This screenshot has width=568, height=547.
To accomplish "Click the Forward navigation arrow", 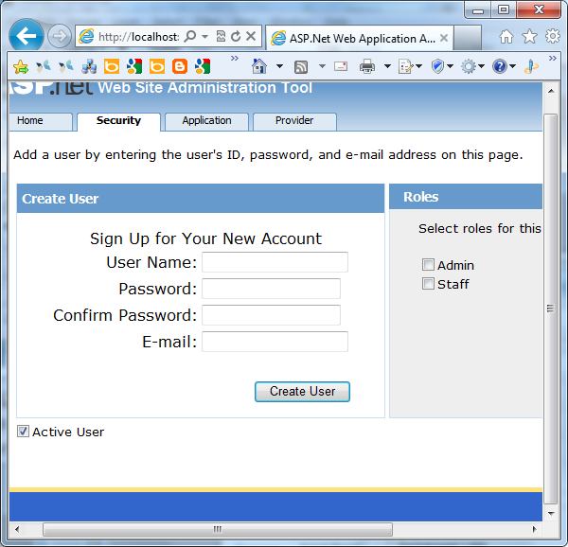I will 60,36.
